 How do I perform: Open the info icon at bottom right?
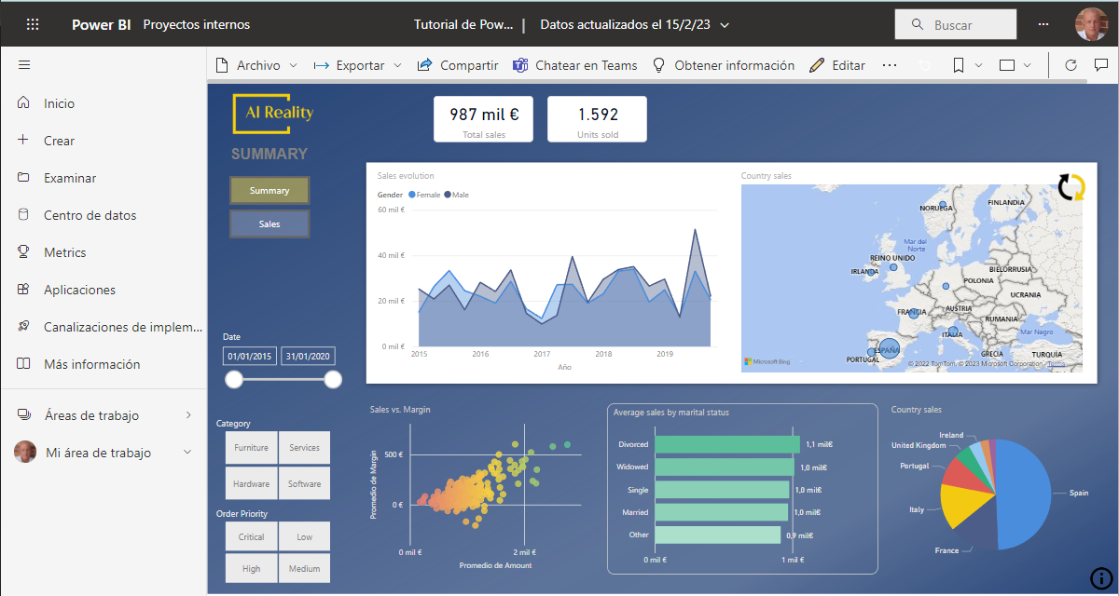click(1099, 577)
